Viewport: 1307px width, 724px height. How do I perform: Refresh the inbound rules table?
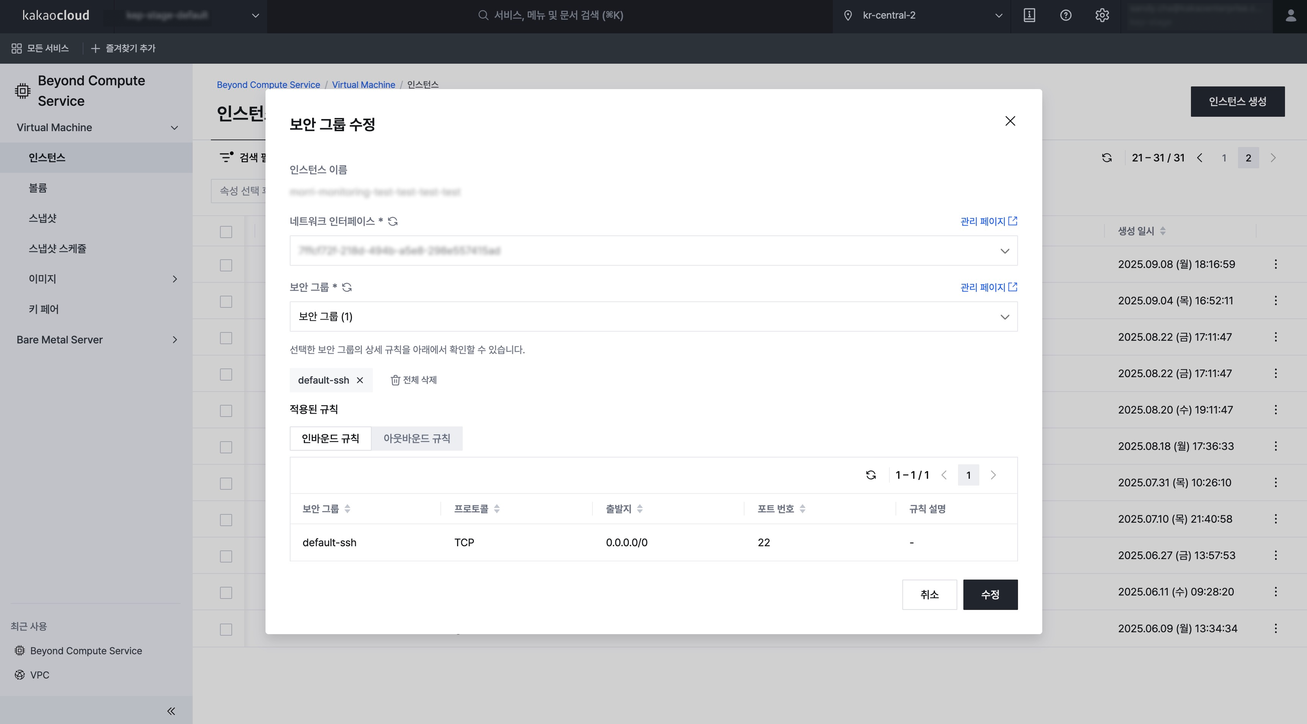coord(871,475)
